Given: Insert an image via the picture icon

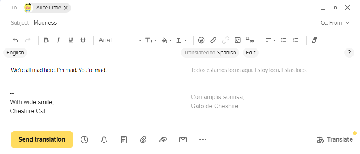Looking at the screenshot, I should (x=238, y=40).
